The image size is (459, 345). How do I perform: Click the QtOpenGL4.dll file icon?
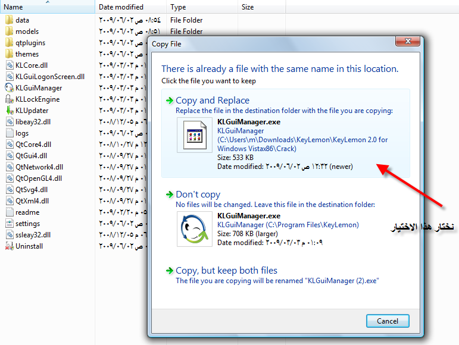[x=10, y=178]
